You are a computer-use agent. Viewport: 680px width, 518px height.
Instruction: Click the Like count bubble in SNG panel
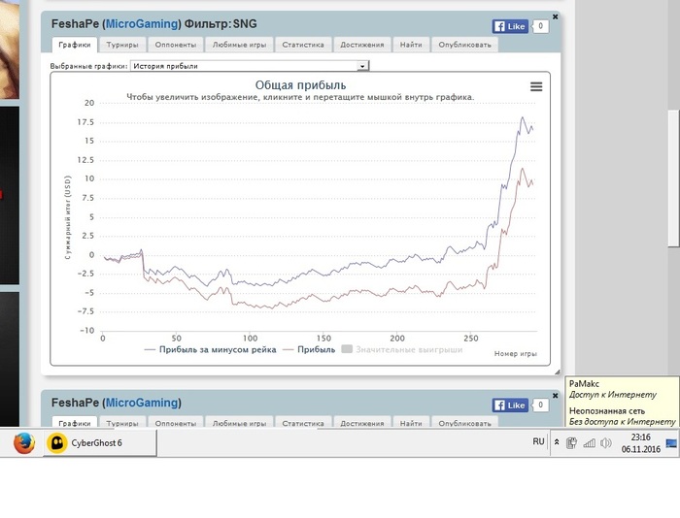point(540,26)
